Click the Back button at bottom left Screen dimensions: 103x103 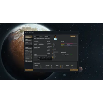coord(29,70)
